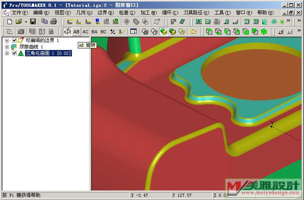This screenshot has height=200, width=304.
Task: Open a file using the folder icon
Action: [19, 21]
